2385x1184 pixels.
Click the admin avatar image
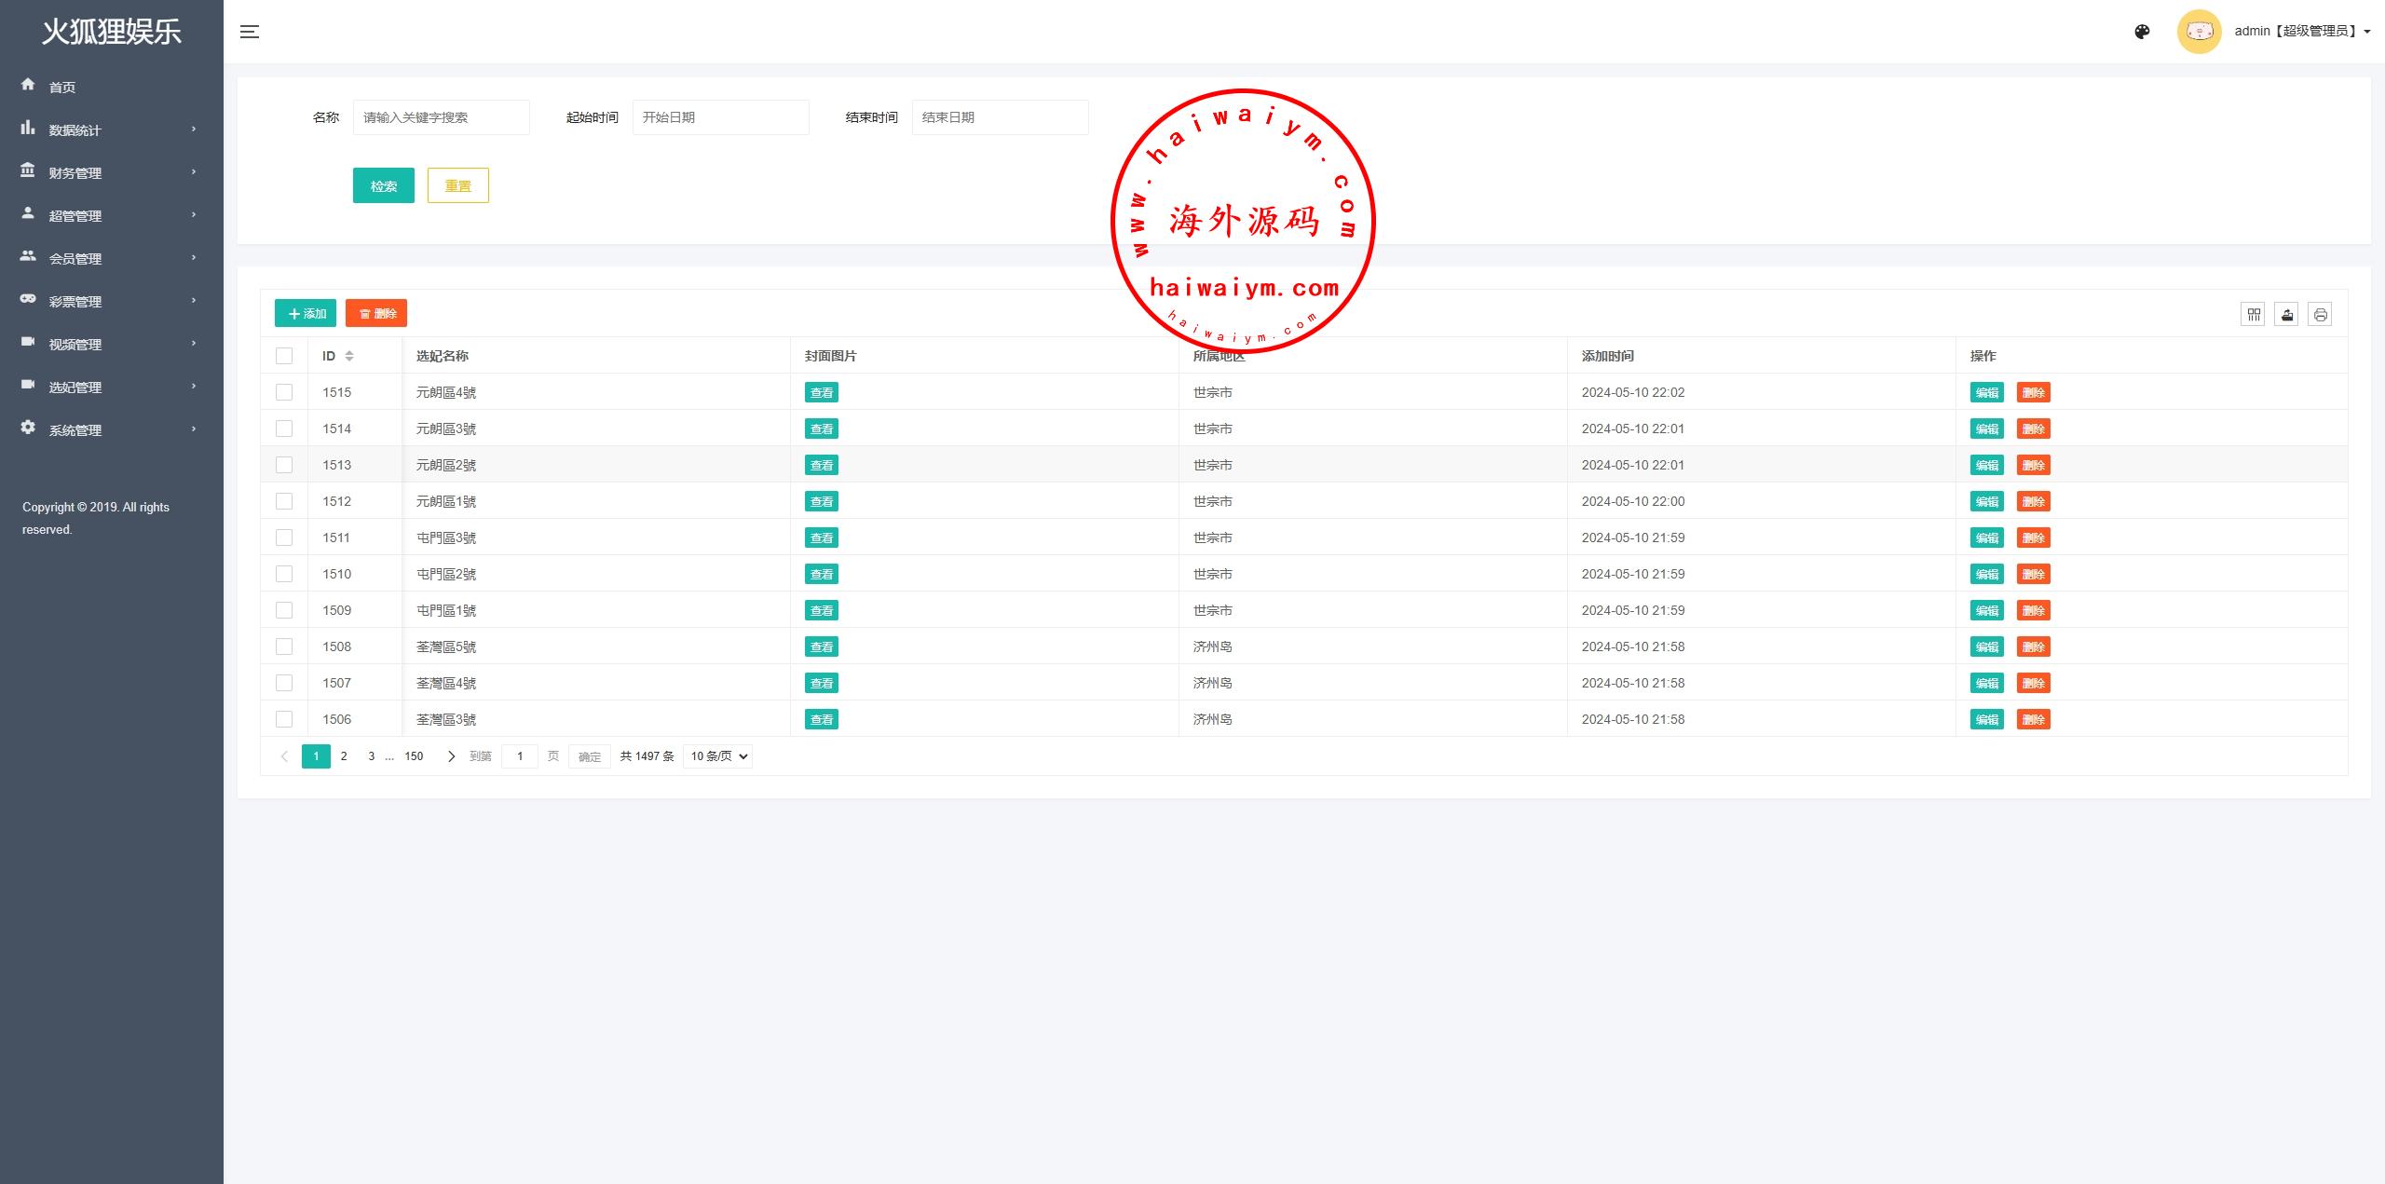[2199, 32]
